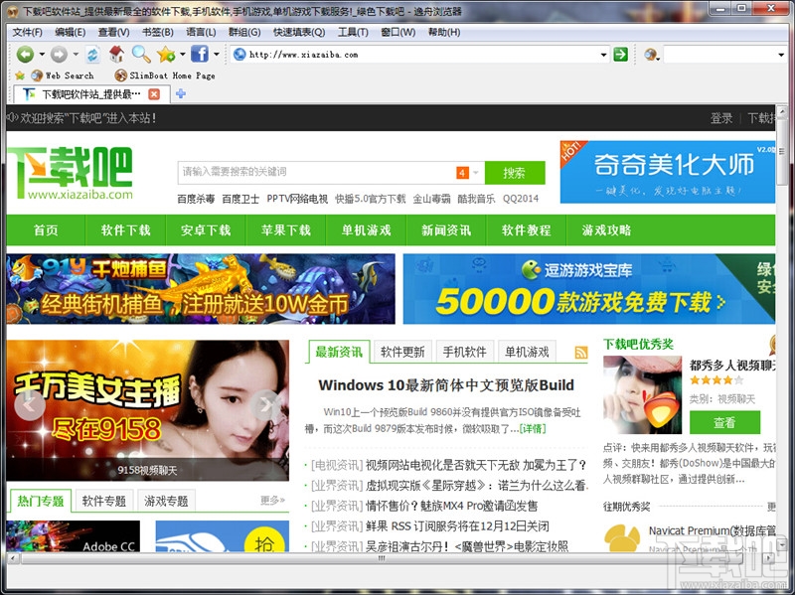
Task: Expand the Facebook button dropdown arrow
Action: coord(217,55)
